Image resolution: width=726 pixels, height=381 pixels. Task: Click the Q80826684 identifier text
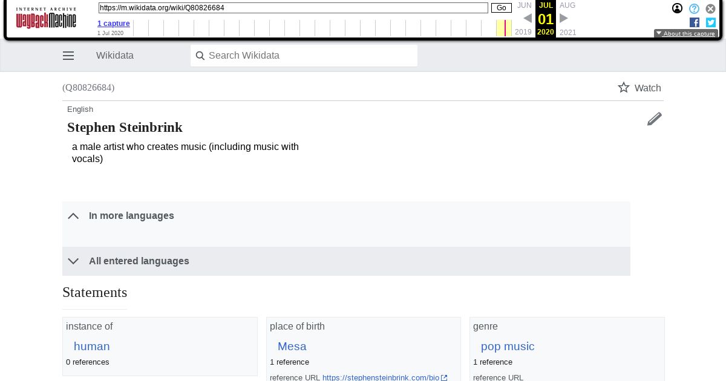pyautogui.click(x=88, y=88)
